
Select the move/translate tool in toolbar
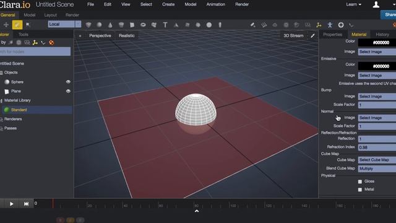point(6,25)
